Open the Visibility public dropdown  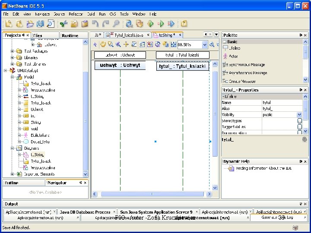coord(299,115)
